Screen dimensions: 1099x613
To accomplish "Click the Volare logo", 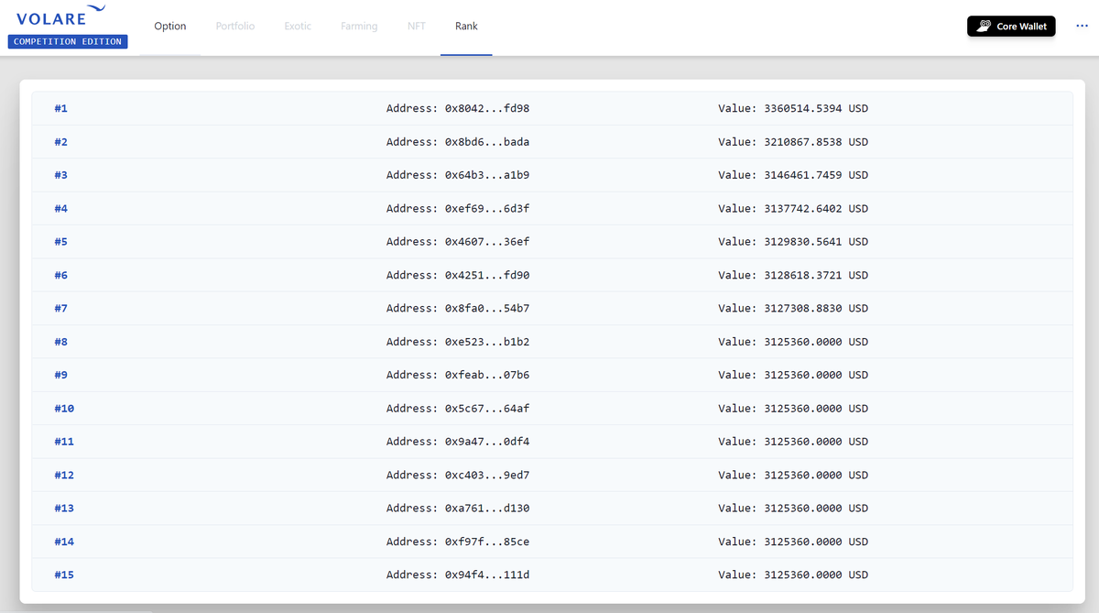I will point(60,17).
